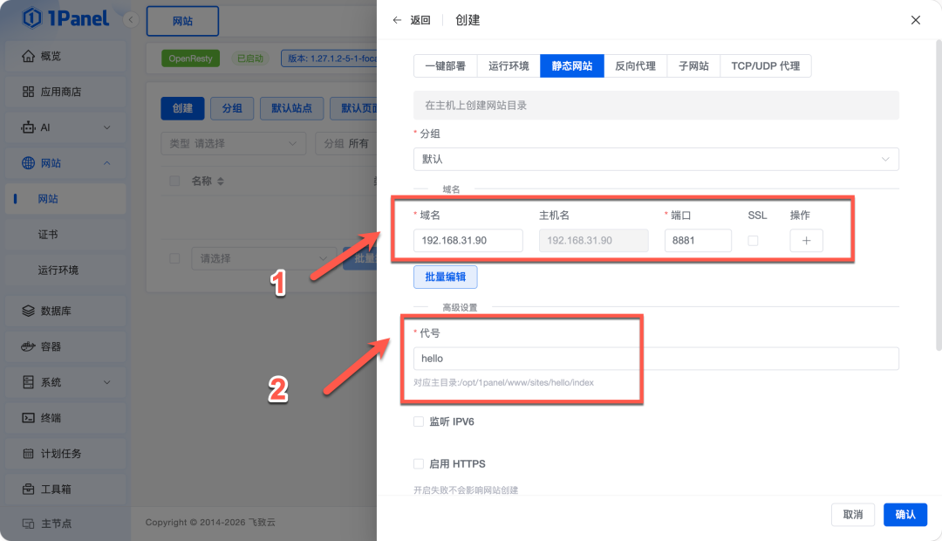Expand the AI menu chevron
Viewport: 942px width, 541px height.
107,127
